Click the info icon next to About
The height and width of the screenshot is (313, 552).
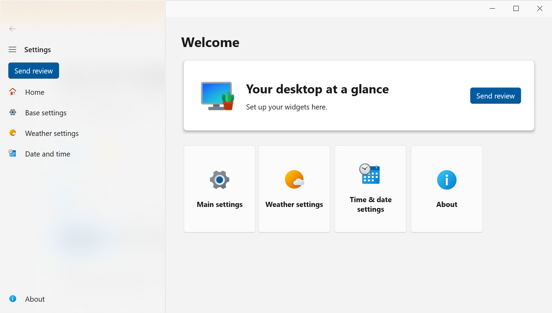click(13, 299)
